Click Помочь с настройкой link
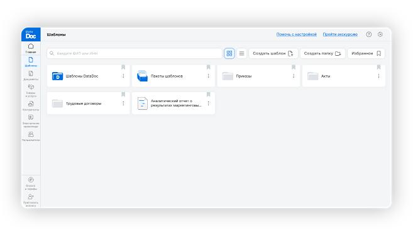The image size is (413, 240). [296, 34]
